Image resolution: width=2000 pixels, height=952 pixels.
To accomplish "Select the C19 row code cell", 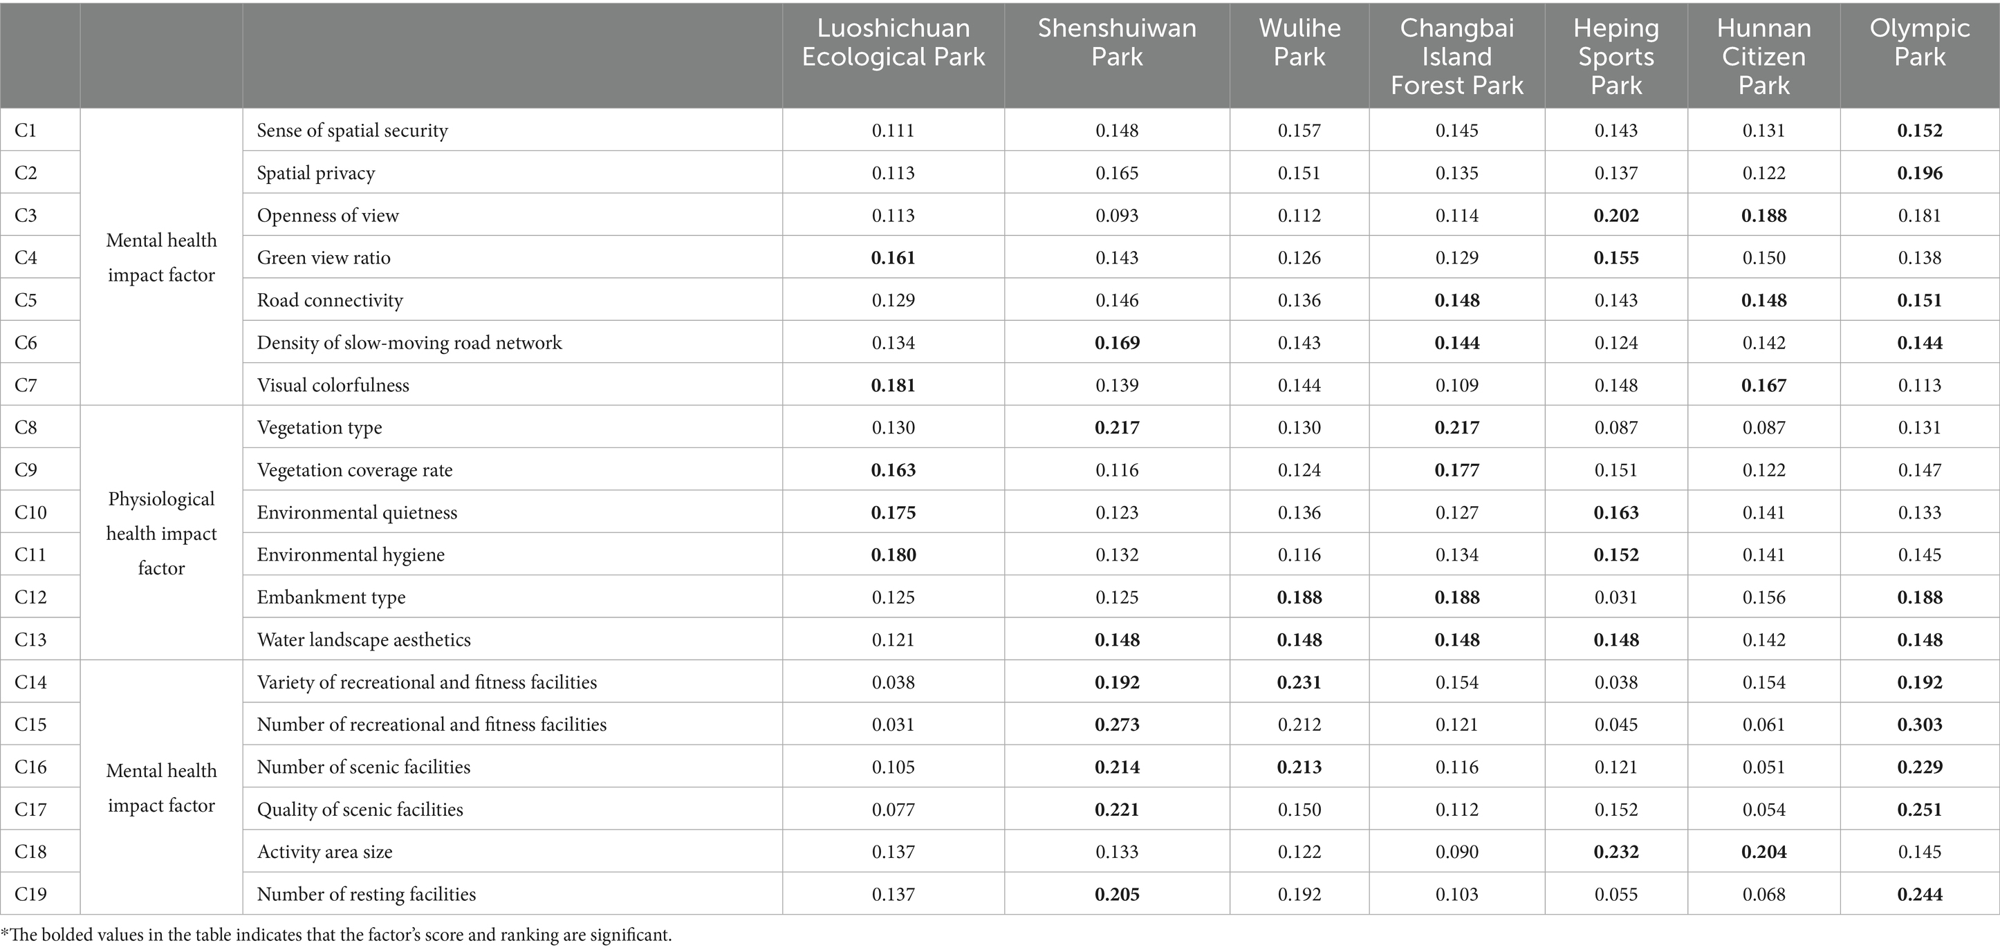I will tap(30, 895).
